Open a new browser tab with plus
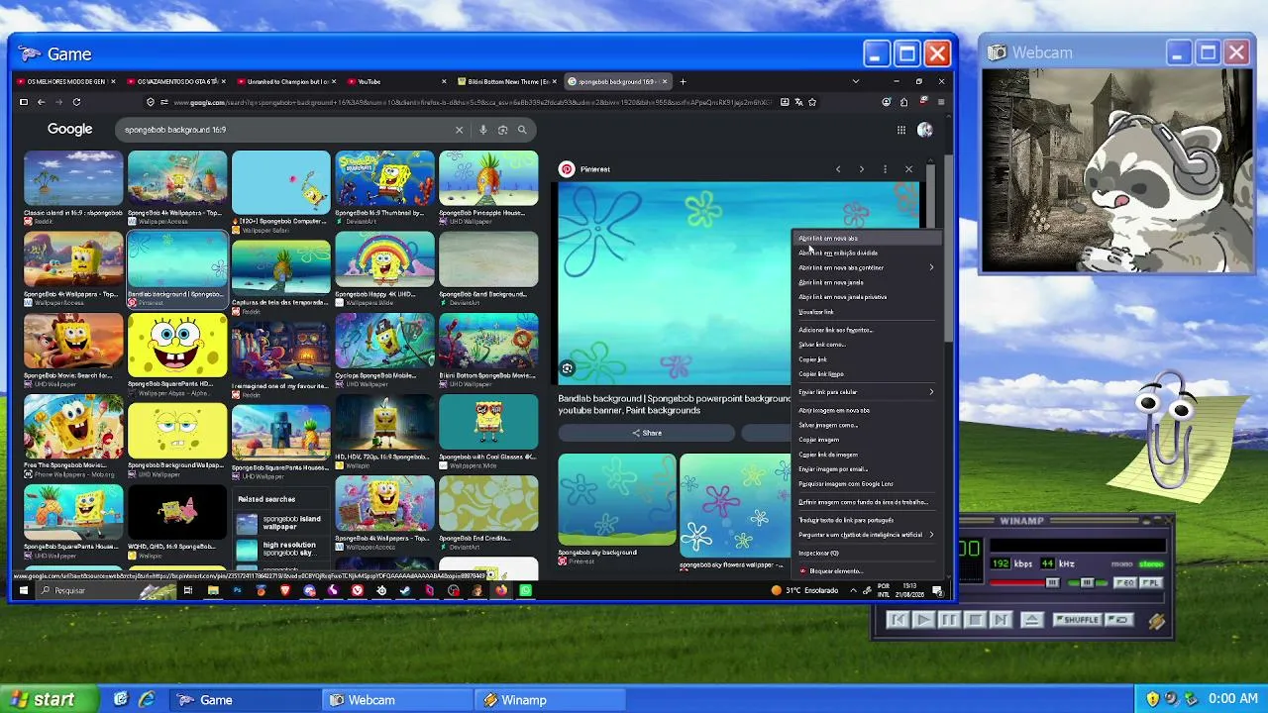 point(683,81)
